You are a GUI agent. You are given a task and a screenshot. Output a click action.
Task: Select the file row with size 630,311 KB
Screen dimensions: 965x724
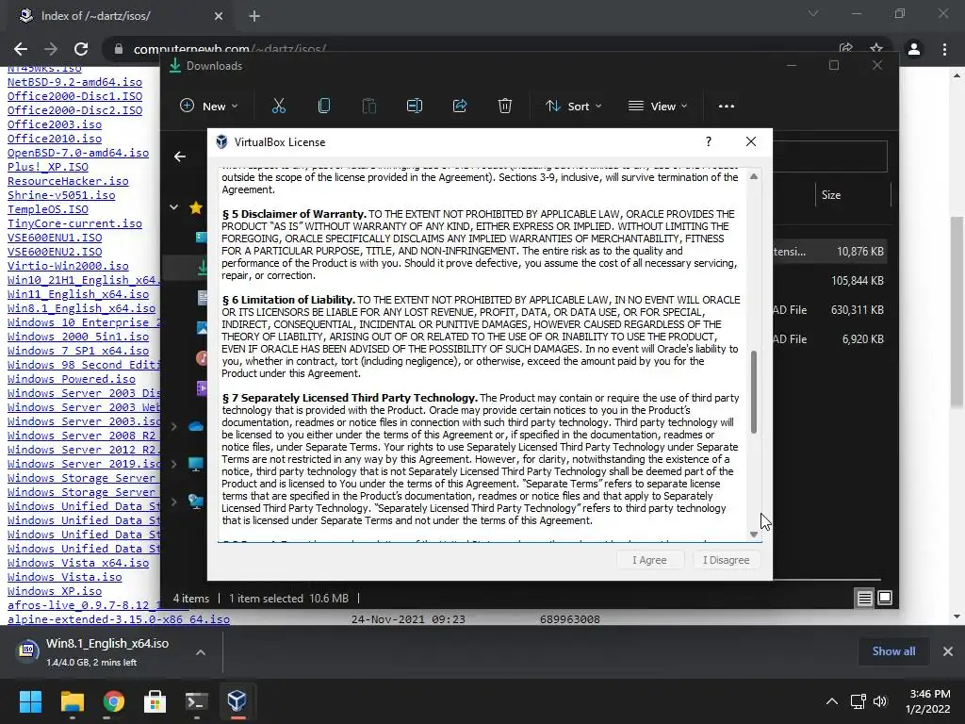pyautogui.click(x=831, y=309)
